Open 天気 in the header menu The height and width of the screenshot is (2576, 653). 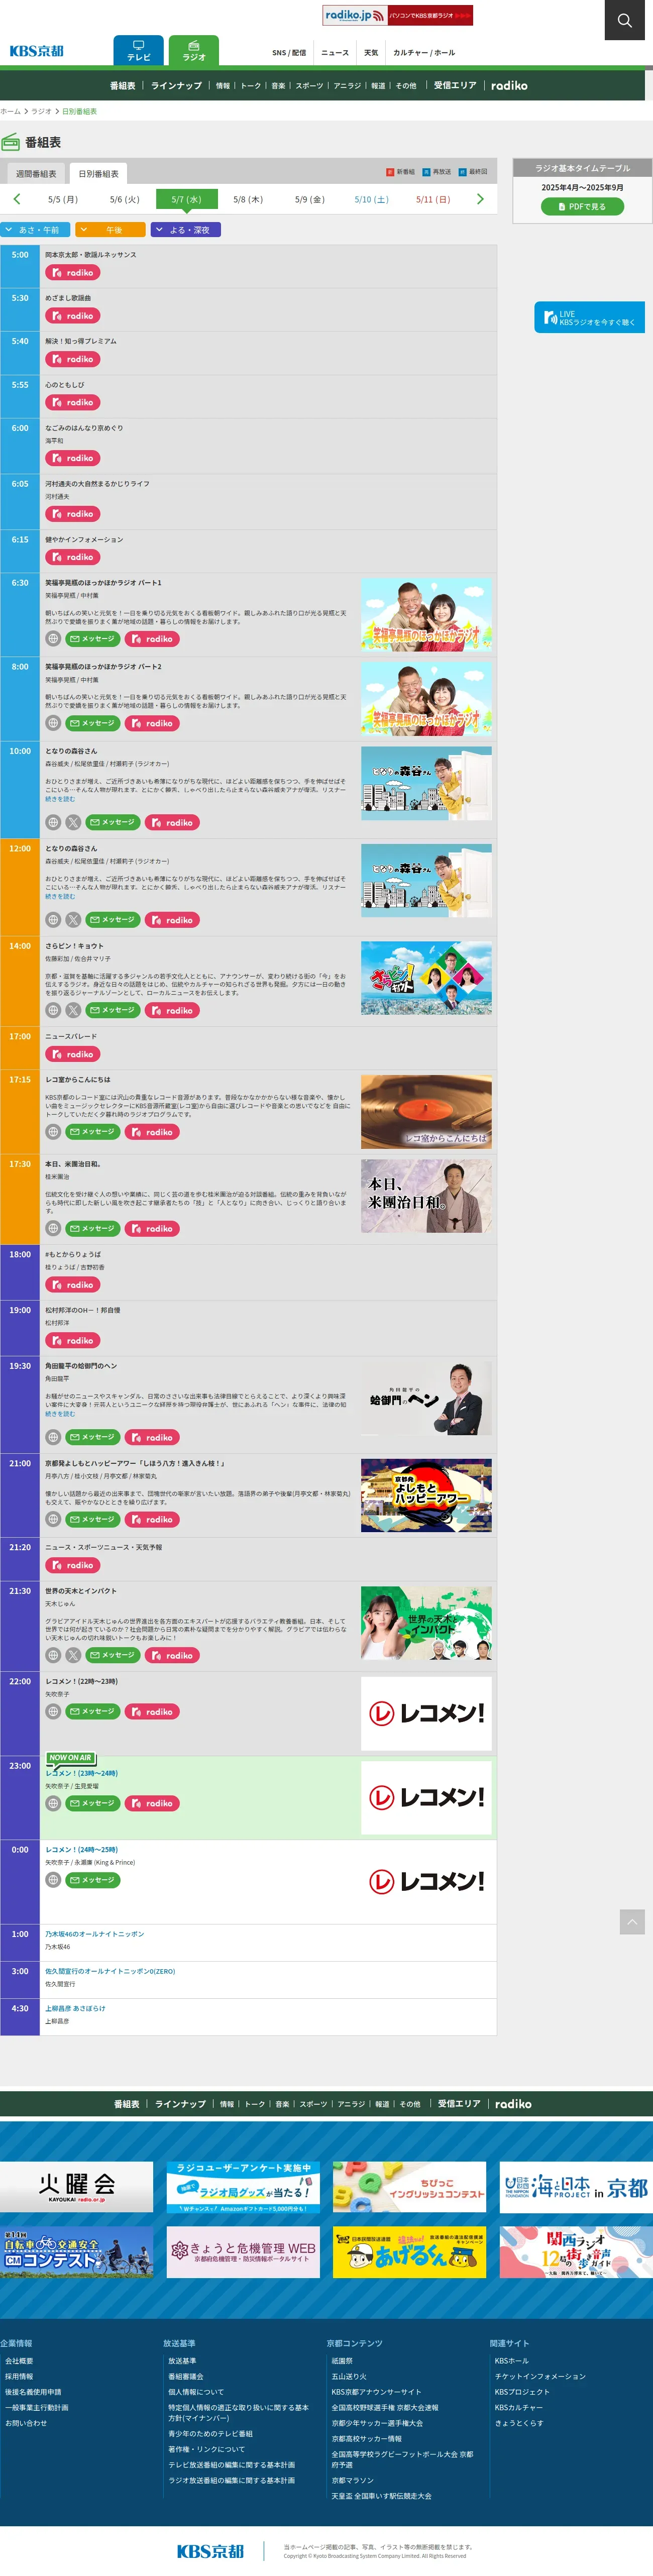(371, 53)
